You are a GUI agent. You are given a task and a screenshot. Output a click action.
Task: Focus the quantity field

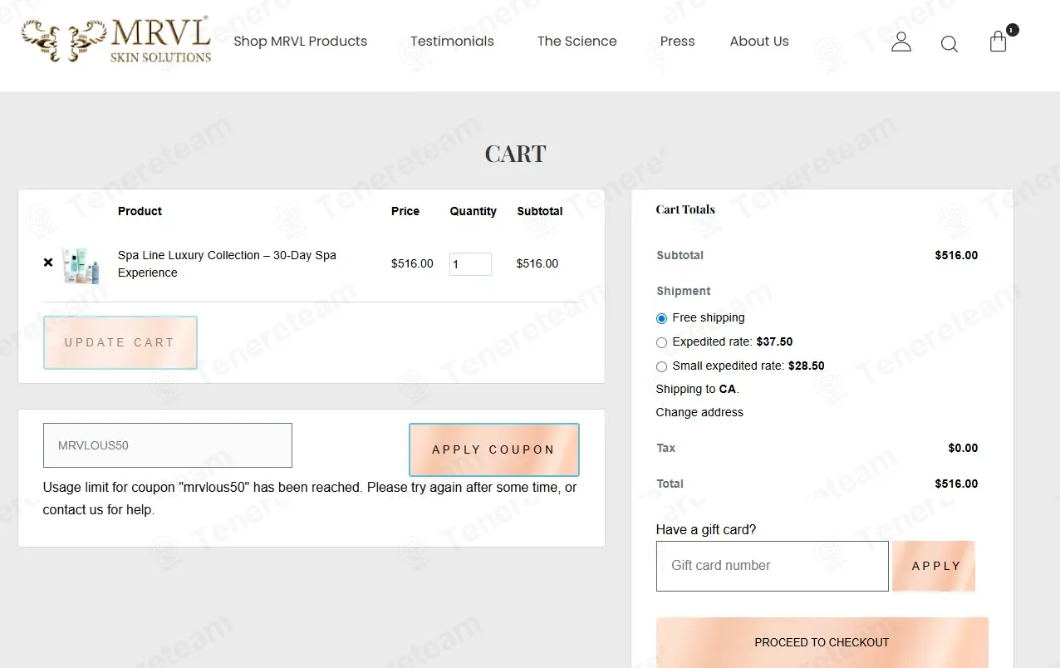click(470, 264)
